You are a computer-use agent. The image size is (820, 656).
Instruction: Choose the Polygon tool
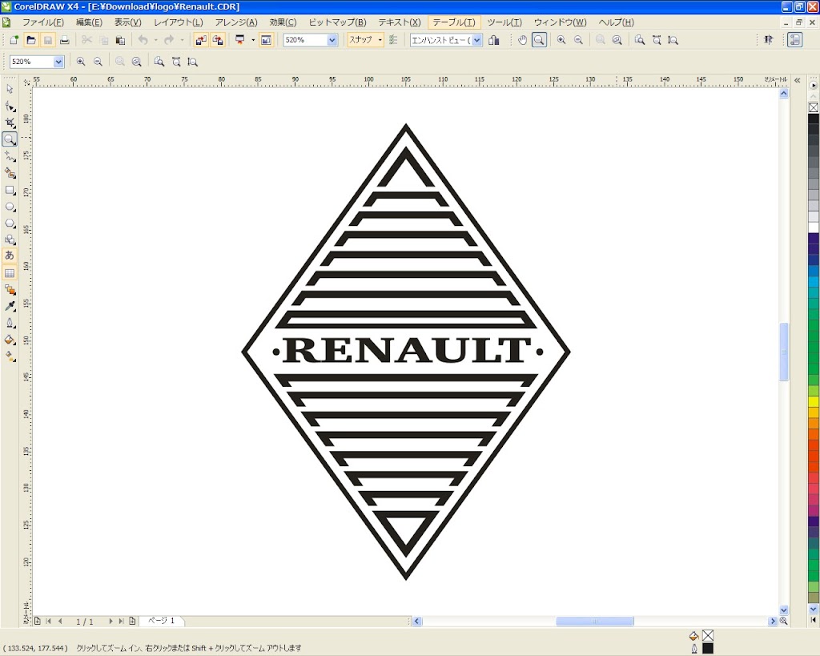tap(10, 223)
